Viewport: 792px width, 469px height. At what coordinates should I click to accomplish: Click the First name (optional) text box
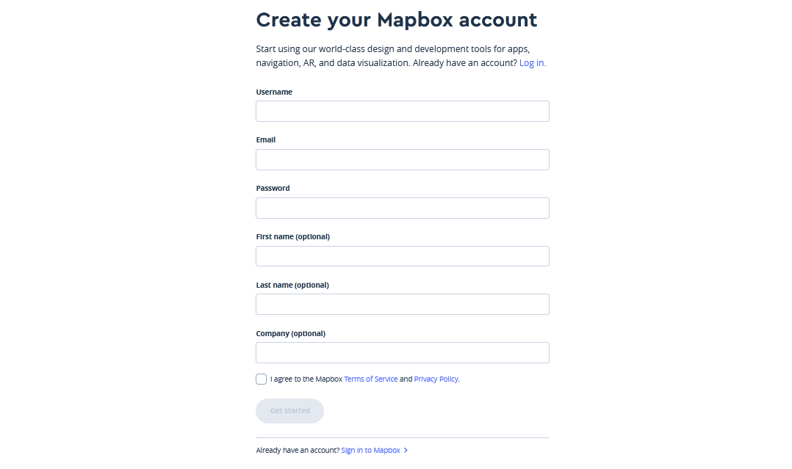tap(402, 256)
